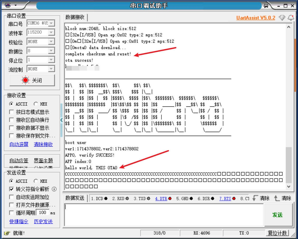Enable 按日志模式显示 checkbox
This screenshot has width=298, height=239.
(12, 112)
